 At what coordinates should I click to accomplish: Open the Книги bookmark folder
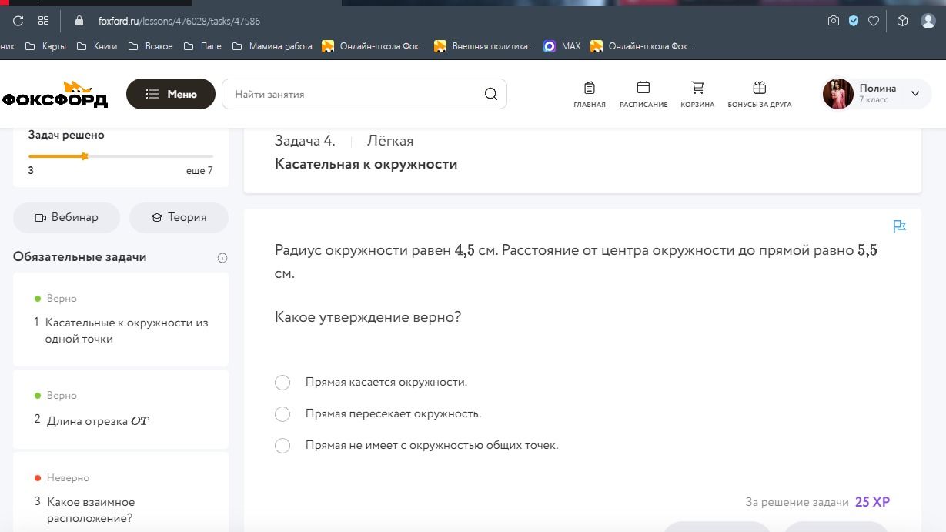click(x=97, y=46)
